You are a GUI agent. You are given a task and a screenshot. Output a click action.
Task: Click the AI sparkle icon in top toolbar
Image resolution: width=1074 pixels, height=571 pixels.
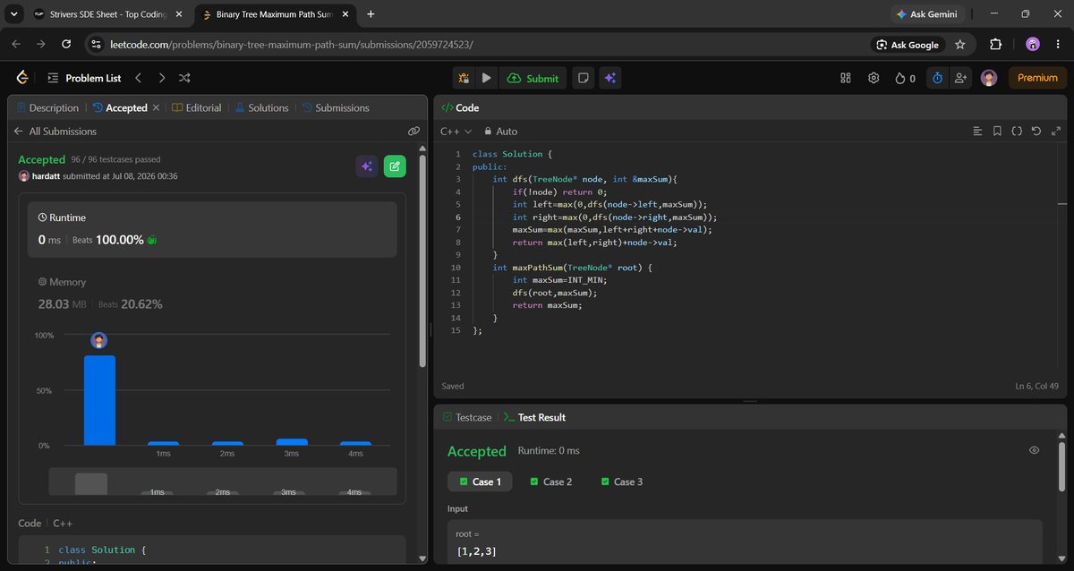[x=609, y=78]
